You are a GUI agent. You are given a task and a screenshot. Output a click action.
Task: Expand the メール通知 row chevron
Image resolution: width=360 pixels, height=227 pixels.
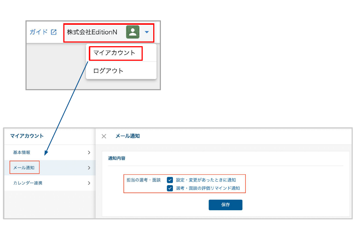coord(89,168)
